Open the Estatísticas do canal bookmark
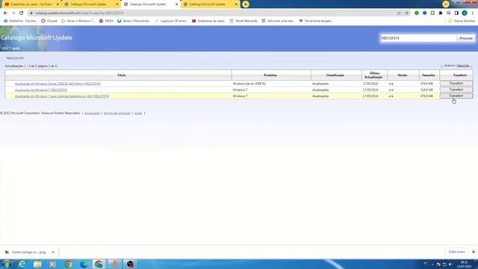This screenshot has height=269, width=478. (x=209, y=21)
